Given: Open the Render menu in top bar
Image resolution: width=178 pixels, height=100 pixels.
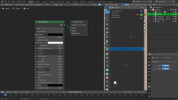Looking at the screenshot, I should [x=13, y=2].
